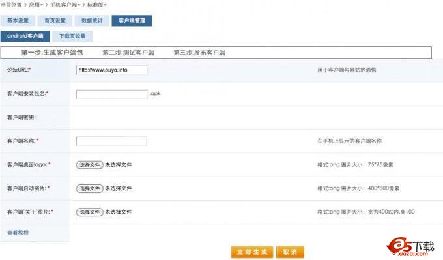443x260 pixels.
Task: Open the 查看教程 tutorial link
Action: pyautogui.click(x=18, y=233)
